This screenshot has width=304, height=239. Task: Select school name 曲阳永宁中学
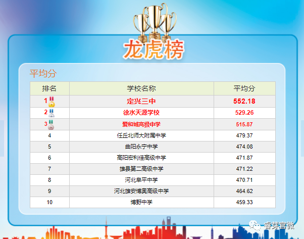141,147
